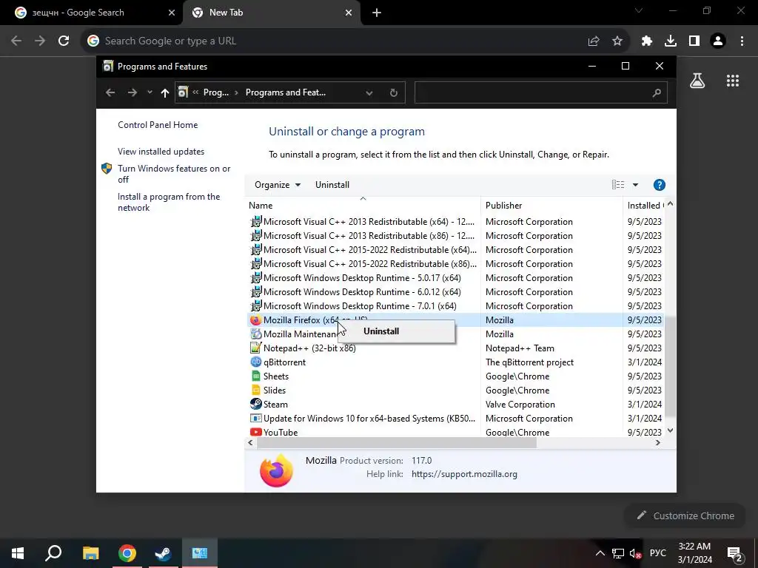758x568 pixels.
Task: Open Chrome Downloads icon
Action: 671,41
